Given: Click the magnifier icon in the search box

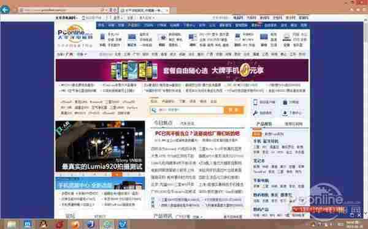Looking at the screenshot, I should [x=154, y=110].
